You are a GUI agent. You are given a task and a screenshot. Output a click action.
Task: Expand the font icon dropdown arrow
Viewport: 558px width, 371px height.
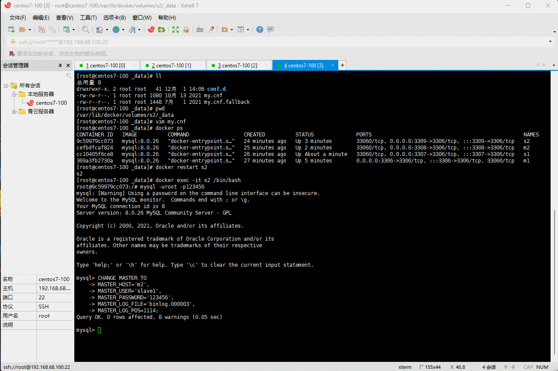(139, 30)
